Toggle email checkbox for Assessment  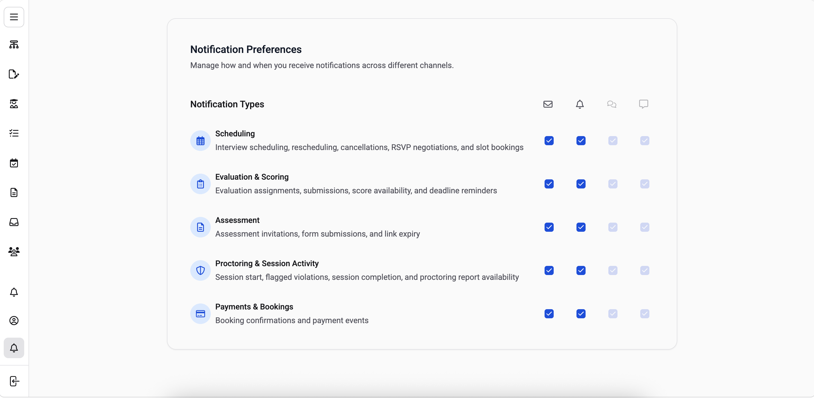549,227
